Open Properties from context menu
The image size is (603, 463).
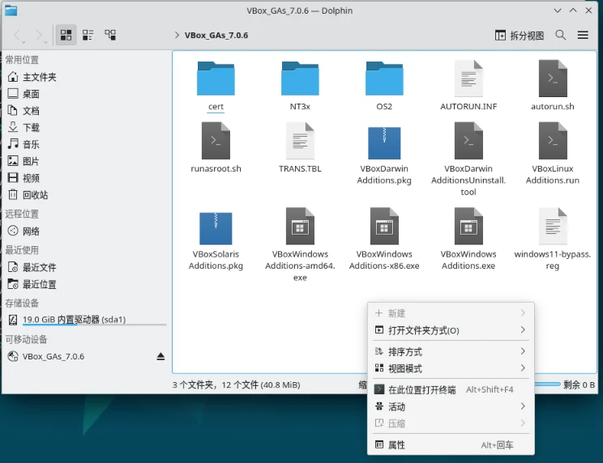[451, 445]
